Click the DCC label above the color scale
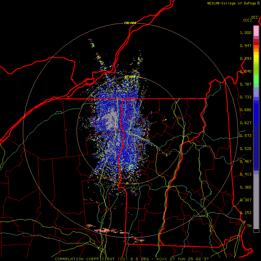The width and height of the screenshot is (261, 261). point(255,17)
